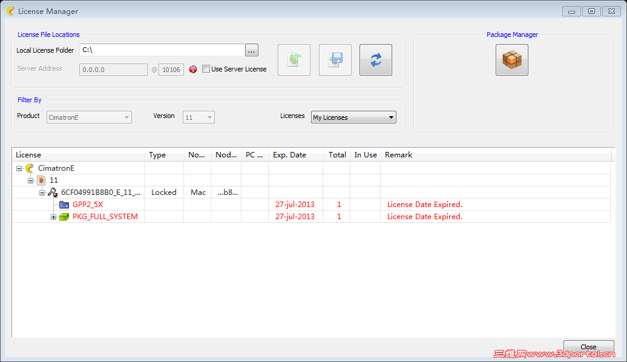Click the version 11 hash icon
This screenshot has height=362, width=627.
click(x=41, y=180)
